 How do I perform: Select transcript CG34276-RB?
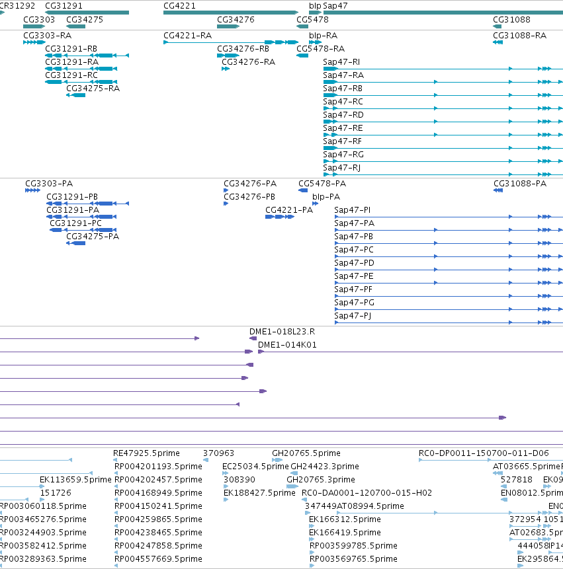click(x=243, y=49)
